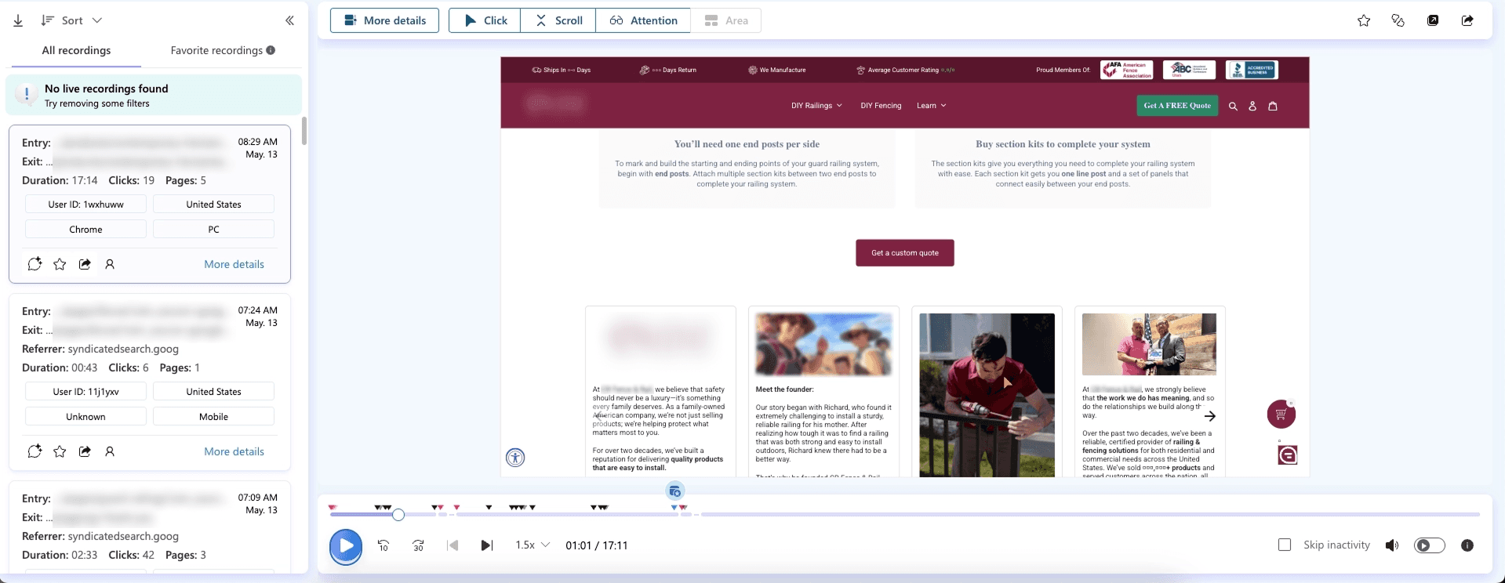Seek along the unplayed timeline track
The image size is (1505, 583).
(1090, 515)
